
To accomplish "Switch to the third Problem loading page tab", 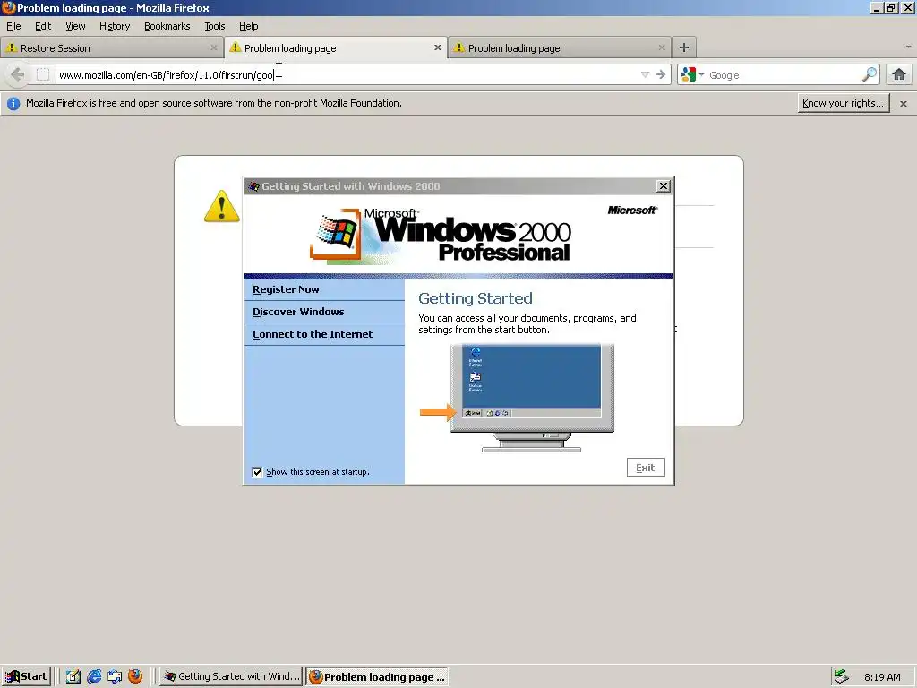I will coord(559,48).
